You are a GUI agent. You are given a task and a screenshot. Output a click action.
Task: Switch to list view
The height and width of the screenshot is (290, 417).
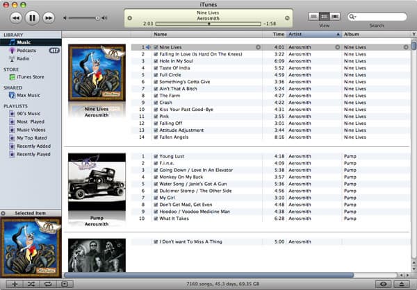(313, 17)
